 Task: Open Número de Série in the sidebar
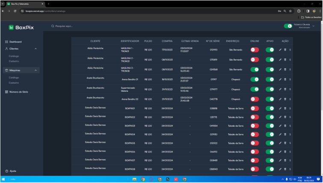pyautogui.click(x=18, y=92)
